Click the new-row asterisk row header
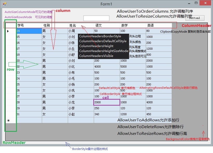Image resolution: width=213 pixels, height=153 pixels. pos(8,120)
